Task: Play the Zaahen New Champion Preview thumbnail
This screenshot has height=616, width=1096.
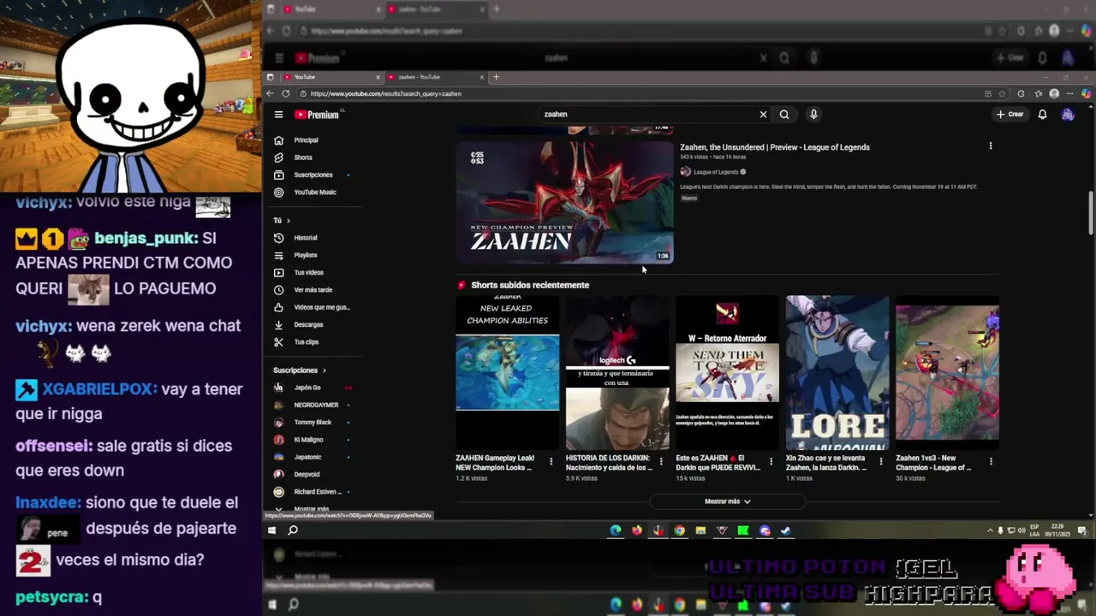Action: click(x=565, y=202)
